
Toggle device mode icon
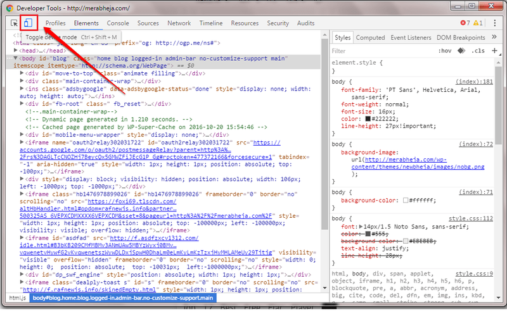click(28, 23)
